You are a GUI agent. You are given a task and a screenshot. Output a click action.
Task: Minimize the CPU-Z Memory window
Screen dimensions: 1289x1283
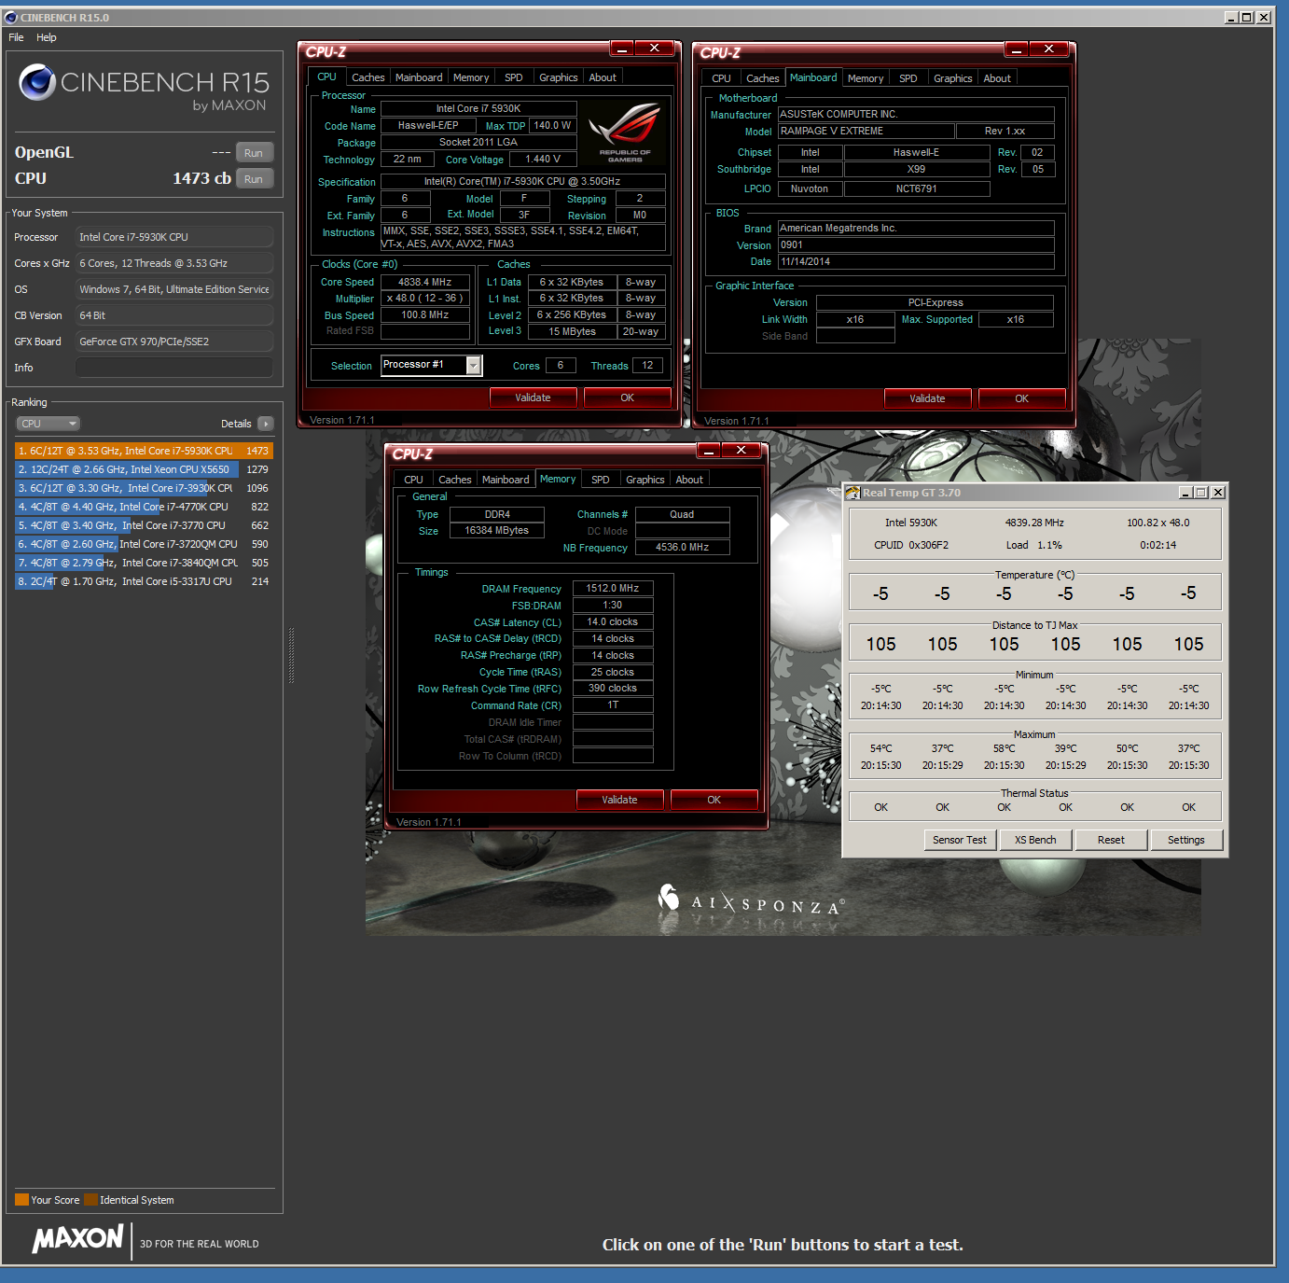click(x=709, y=451)
